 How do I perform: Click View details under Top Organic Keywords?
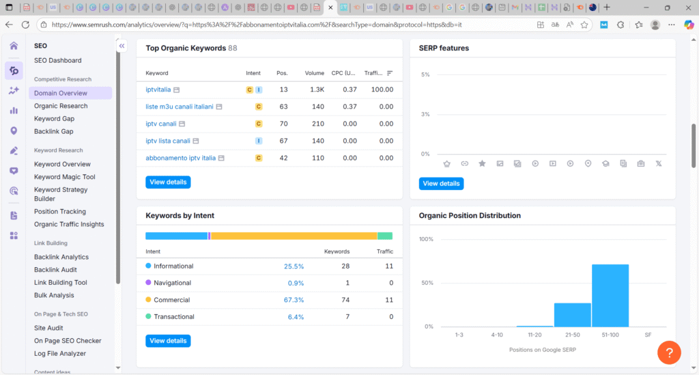click(x=168, y=182)
